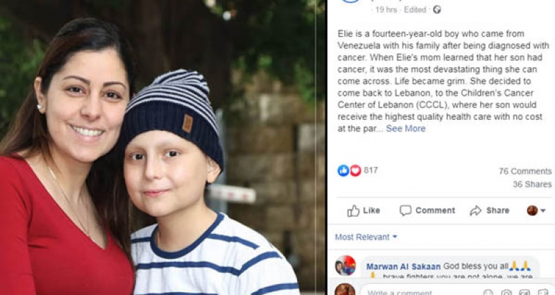Open the 36 Shares list
The width and height of the screenshot is (555, 295).
532,184
